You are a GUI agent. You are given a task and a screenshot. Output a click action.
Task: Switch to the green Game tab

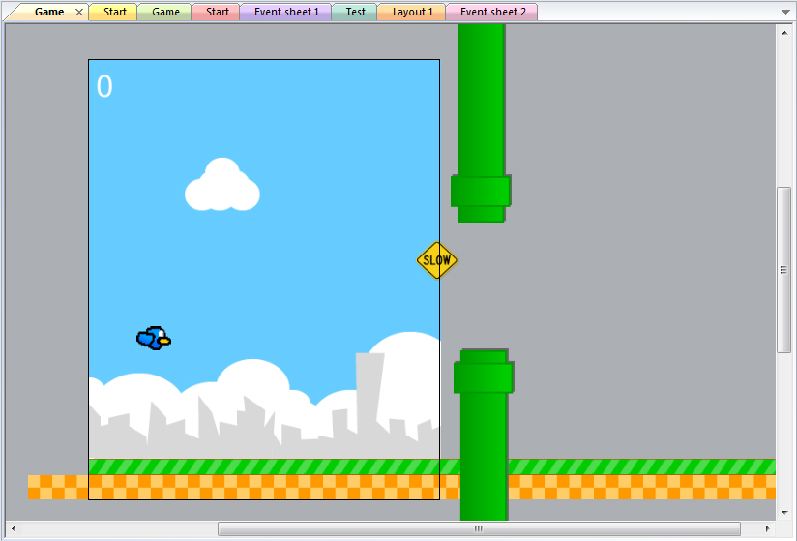[165, 12]
